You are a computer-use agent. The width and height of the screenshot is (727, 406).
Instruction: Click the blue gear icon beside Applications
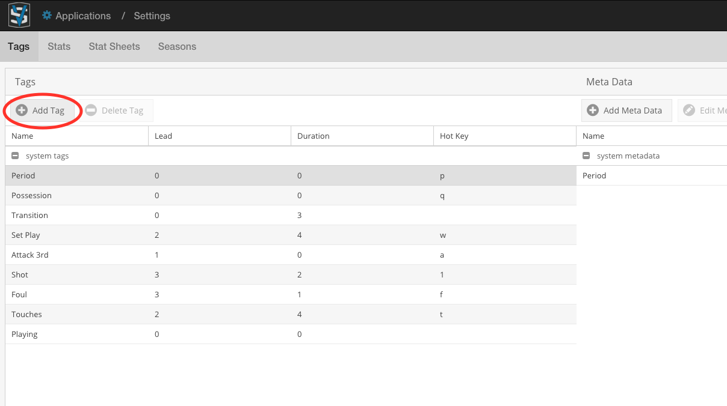(x=47, y=16)
